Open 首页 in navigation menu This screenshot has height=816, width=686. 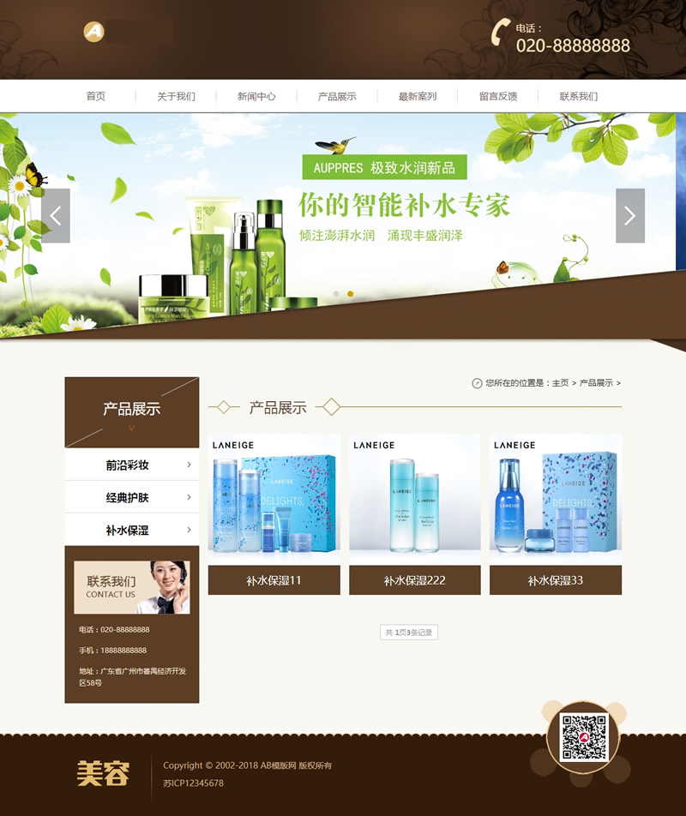coord(96,96)
